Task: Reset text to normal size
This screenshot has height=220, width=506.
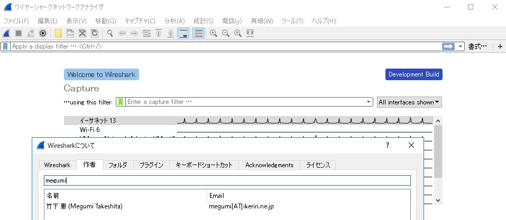Action: (238, 33)
